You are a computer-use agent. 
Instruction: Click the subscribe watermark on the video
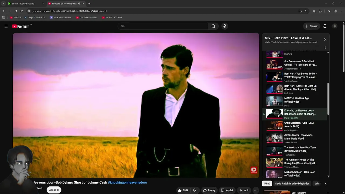[254, 170]
